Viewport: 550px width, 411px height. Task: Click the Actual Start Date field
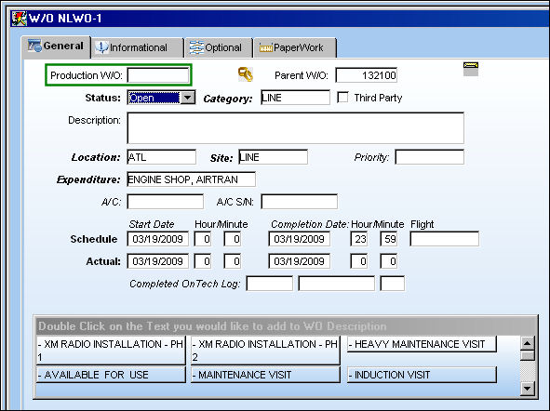click(158, 261)
